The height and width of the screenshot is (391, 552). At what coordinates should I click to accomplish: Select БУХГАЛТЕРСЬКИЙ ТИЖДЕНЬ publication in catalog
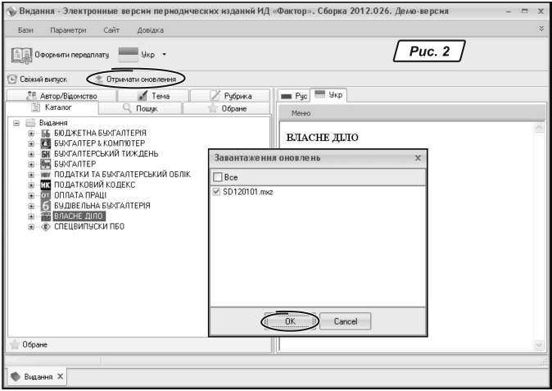(x=106, y=153)
